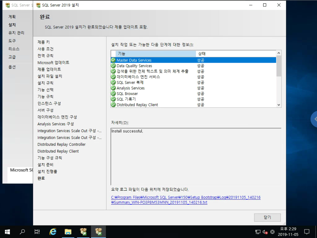Click the 서버 구성 step

click(45, 110)
